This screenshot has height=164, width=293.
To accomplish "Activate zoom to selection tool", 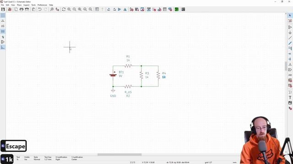I will coord(91,9).
